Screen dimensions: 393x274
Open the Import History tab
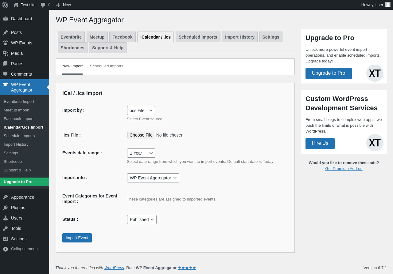pyautogui.click(x=239, y=37)
